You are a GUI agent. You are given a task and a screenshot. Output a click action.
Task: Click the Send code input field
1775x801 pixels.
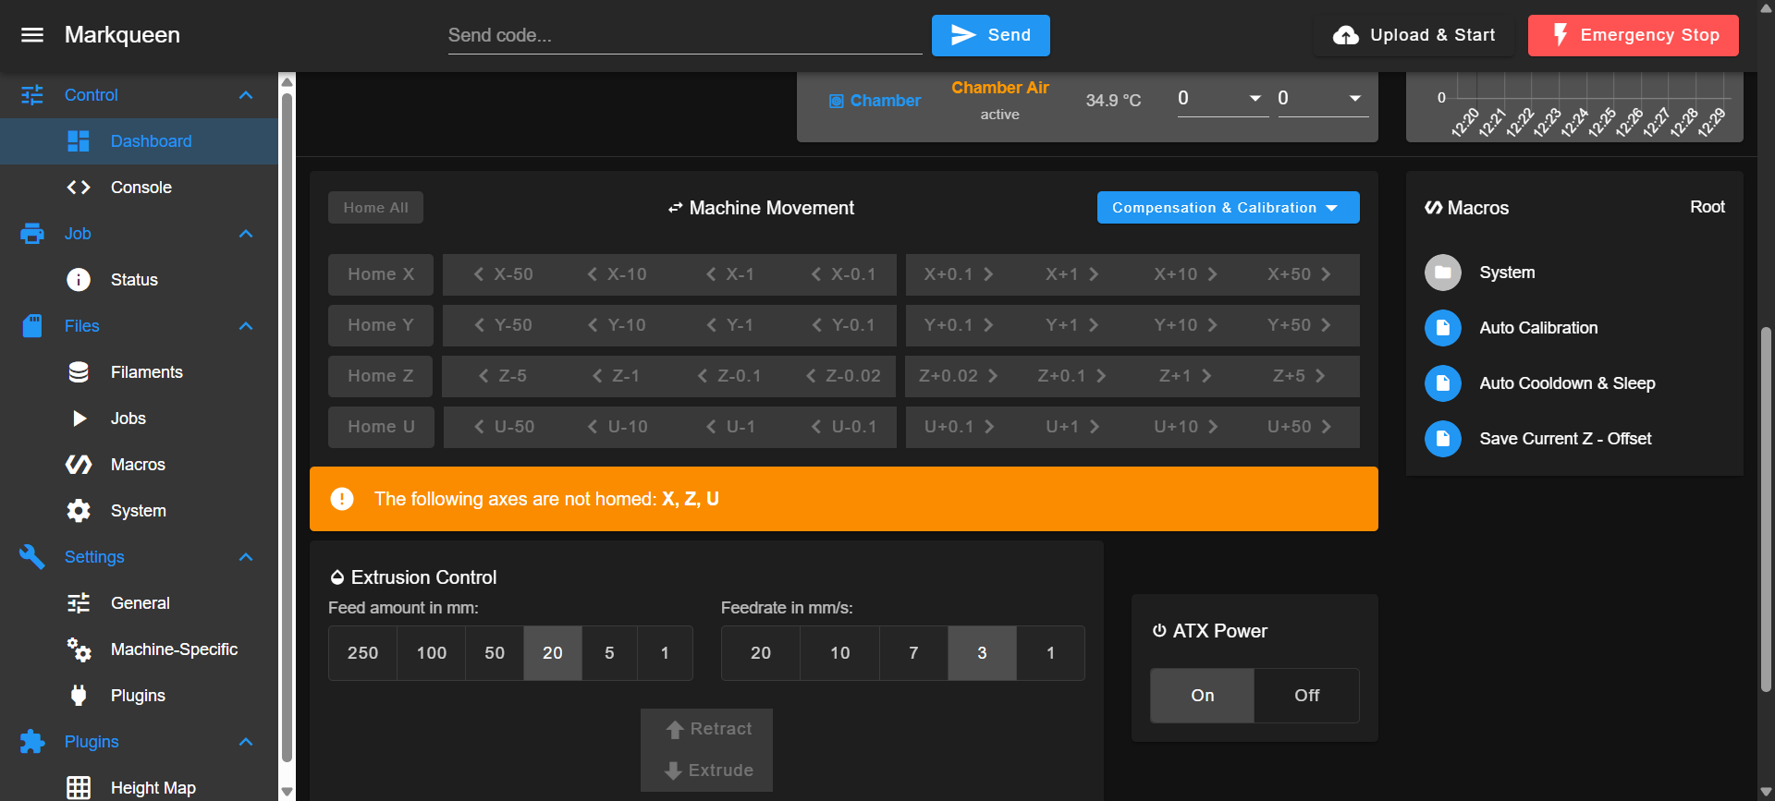(x=685, y=35)
